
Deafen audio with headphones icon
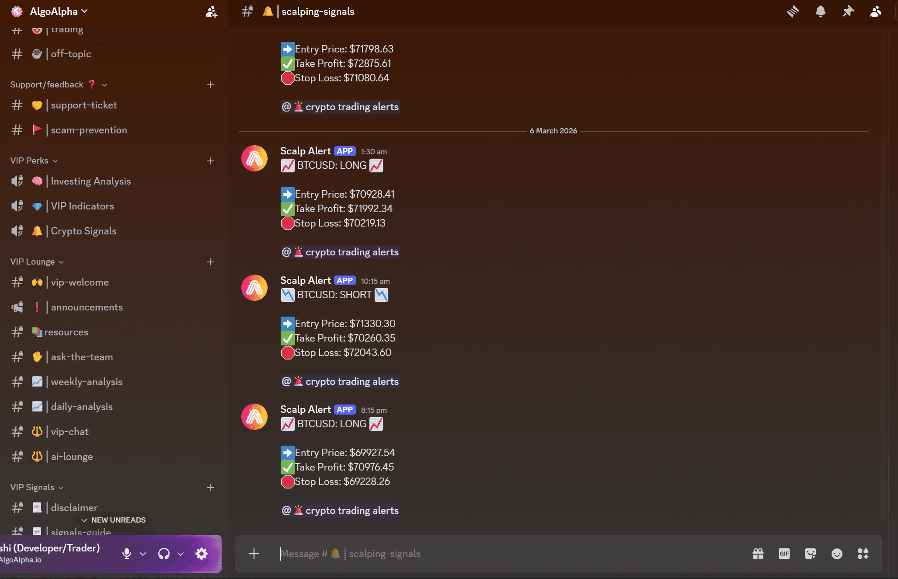[x=164, y=554]
